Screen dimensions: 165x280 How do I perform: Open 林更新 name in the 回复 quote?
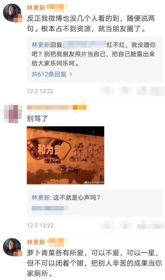coord(41,45)
